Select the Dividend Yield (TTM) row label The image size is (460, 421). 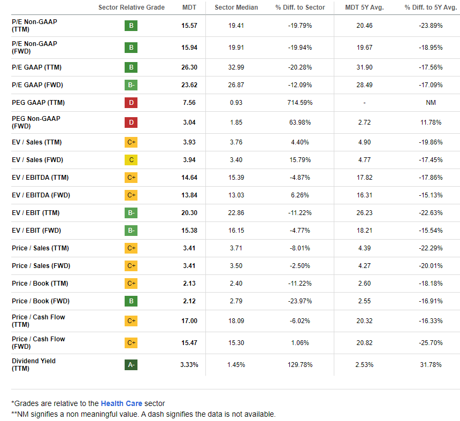coord(34,365)
